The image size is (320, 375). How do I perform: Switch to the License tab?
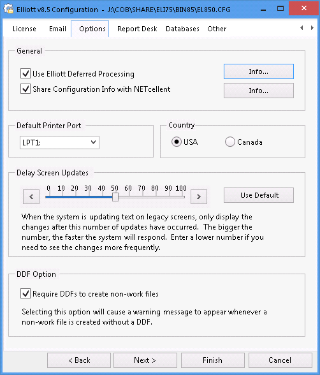pyautogui.click(x=24, y=29)
